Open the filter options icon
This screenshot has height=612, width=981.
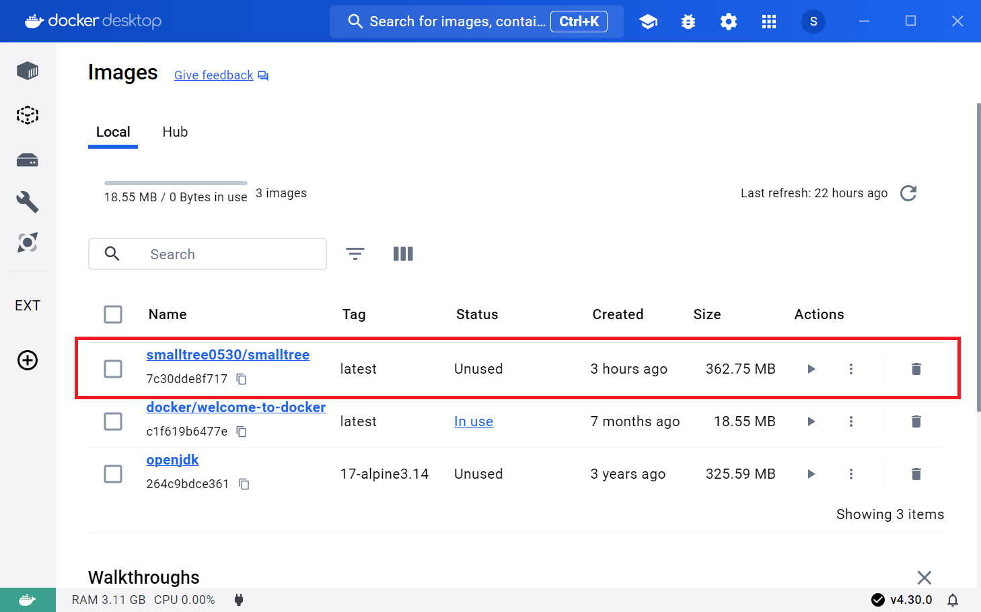(355, 254)
